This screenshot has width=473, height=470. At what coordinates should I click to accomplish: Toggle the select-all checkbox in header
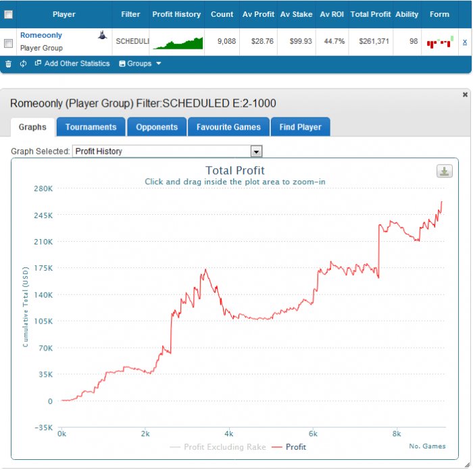[x=8, y=14]
